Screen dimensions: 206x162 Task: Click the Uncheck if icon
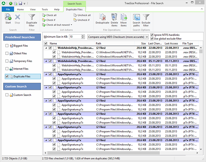(x=75, y=20)
